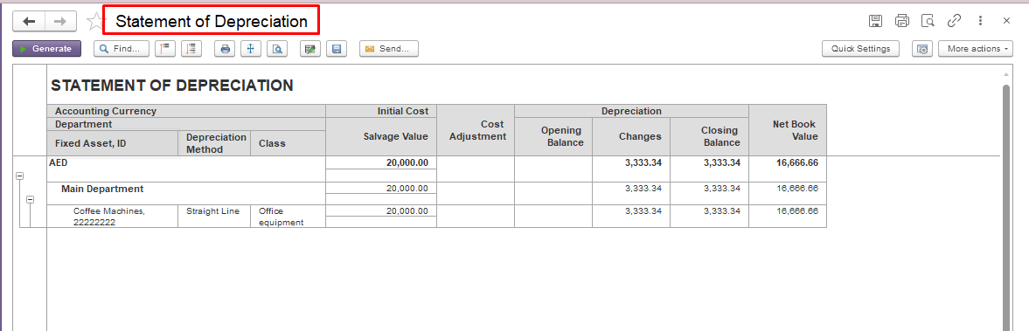Screen dimensions: 1029x331
Task: Open print preview in the report toolbar
Action: tap(277, 49)
